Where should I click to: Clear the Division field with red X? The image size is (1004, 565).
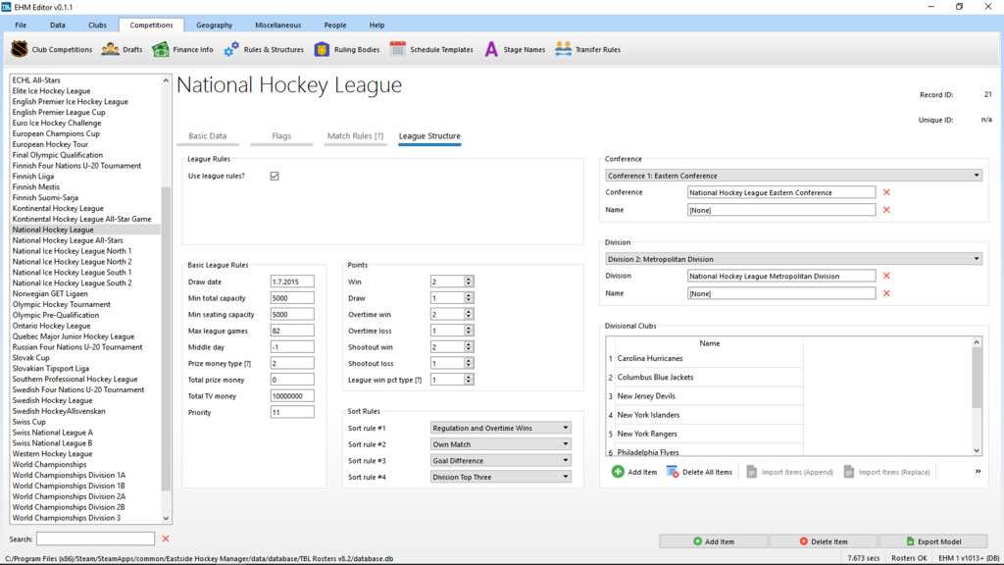tap(886, 276)
